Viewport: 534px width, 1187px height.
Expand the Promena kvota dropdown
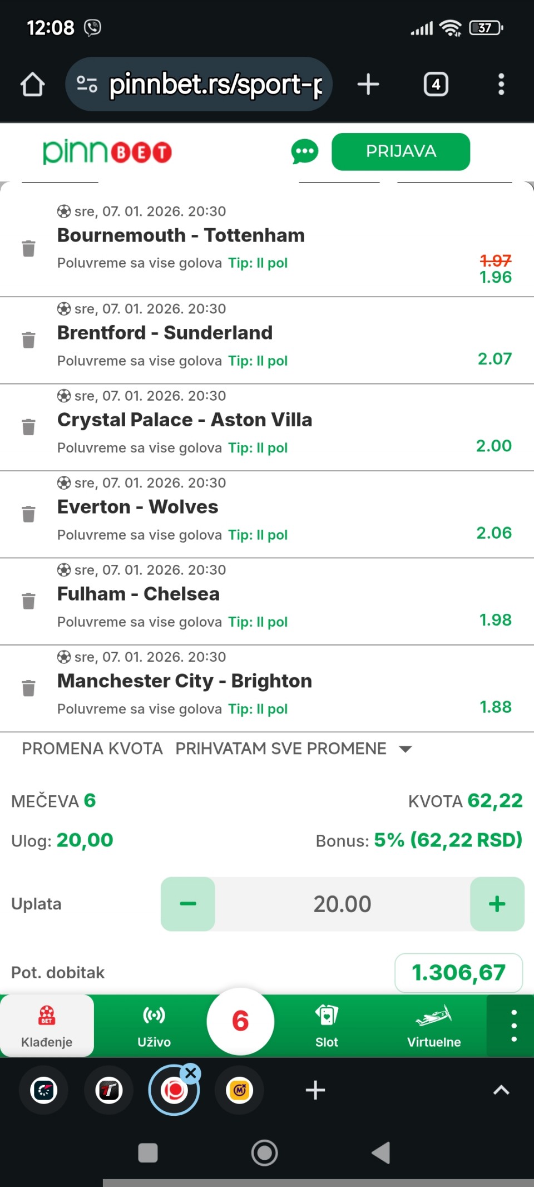406,749
